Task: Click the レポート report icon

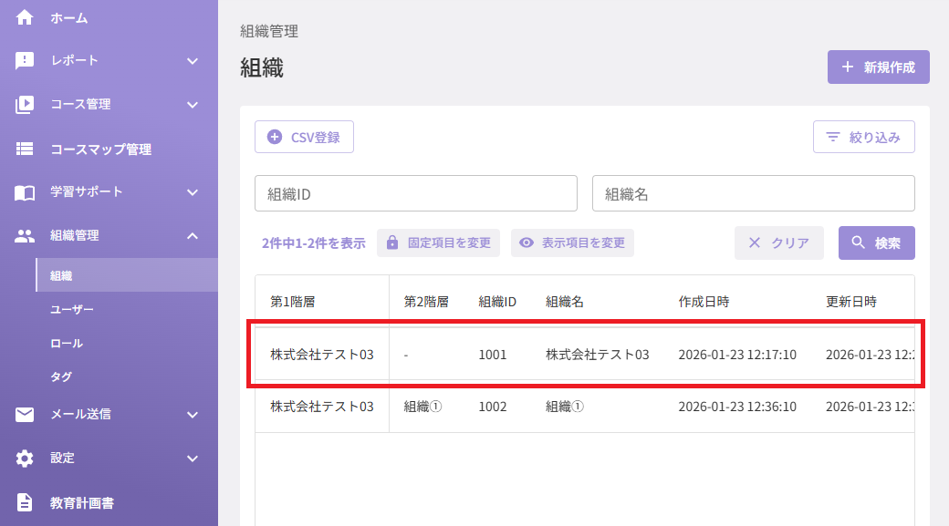Action: [25, 60]
